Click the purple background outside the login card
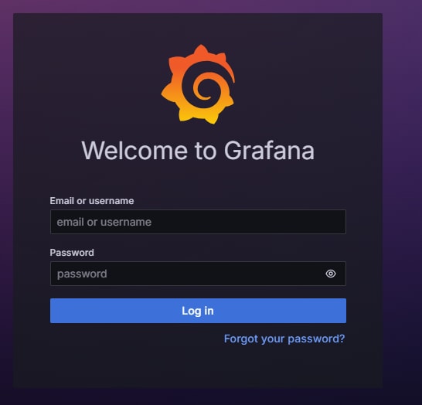This screenshot has height=405, width=422. (x=403, y=189)
